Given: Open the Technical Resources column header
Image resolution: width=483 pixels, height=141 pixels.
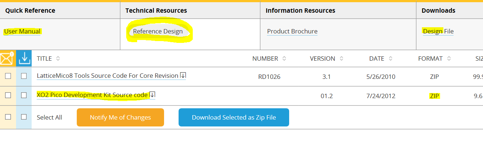Looking at the screenshot, I should [156, 11].
